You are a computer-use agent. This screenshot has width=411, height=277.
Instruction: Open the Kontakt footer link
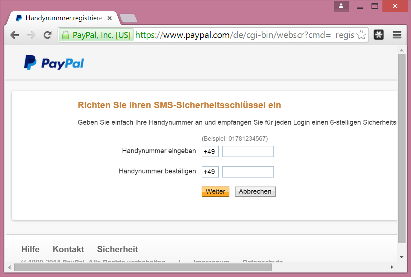click(x=68, y=249)
